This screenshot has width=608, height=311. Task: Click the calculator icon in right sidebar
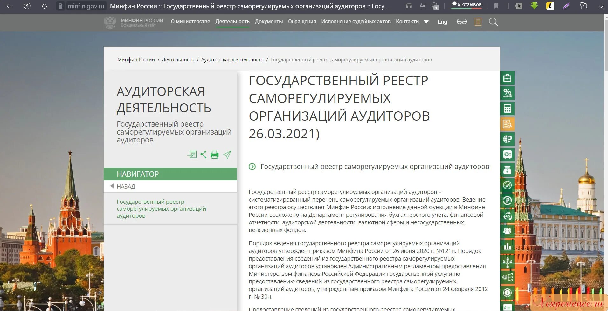pyautogui.click(x=507, y=109)
